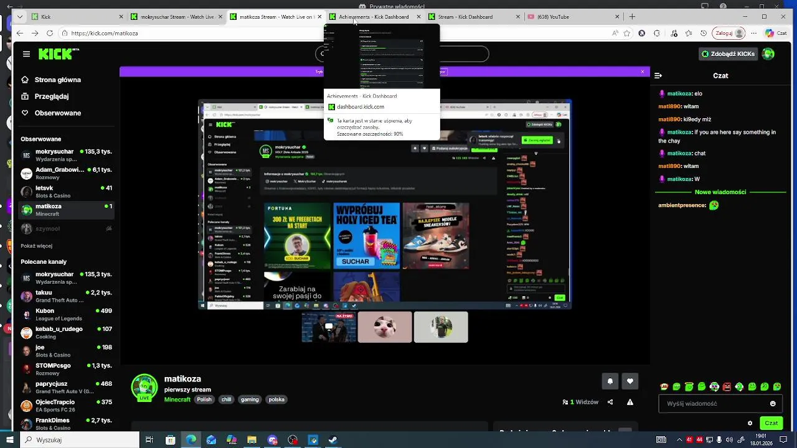
Task: Open the tab actions dropdown
Action: tap(20, 17)
